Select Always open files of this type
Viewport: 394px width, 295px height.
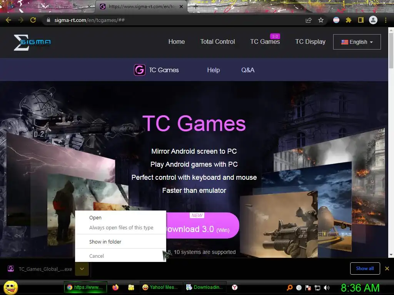click(x=121, y=227)
